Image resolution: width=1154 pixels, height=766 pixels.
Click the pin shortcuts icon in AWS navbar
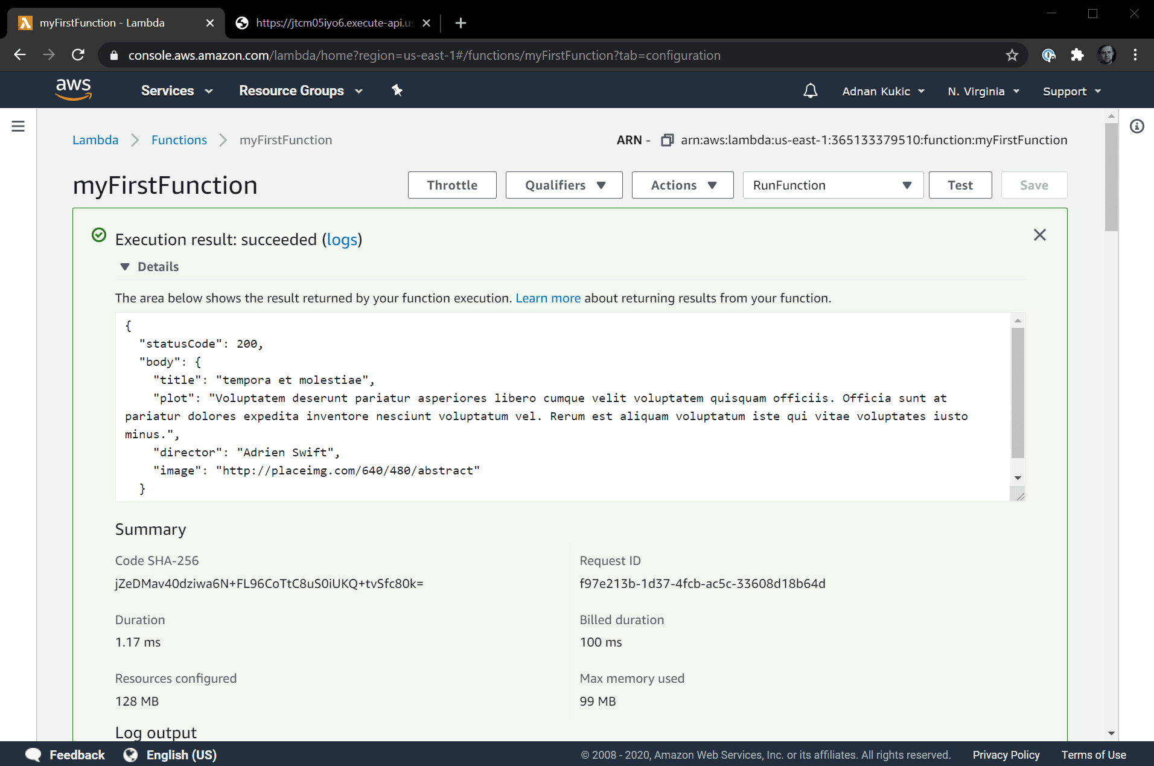coord(397,91)
